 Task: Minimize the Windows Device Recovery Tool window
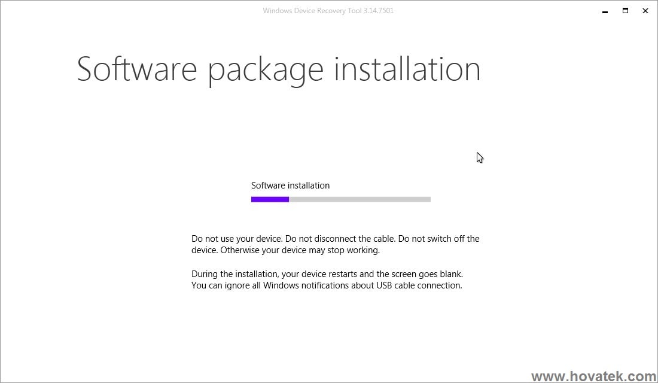click(605, 11)
